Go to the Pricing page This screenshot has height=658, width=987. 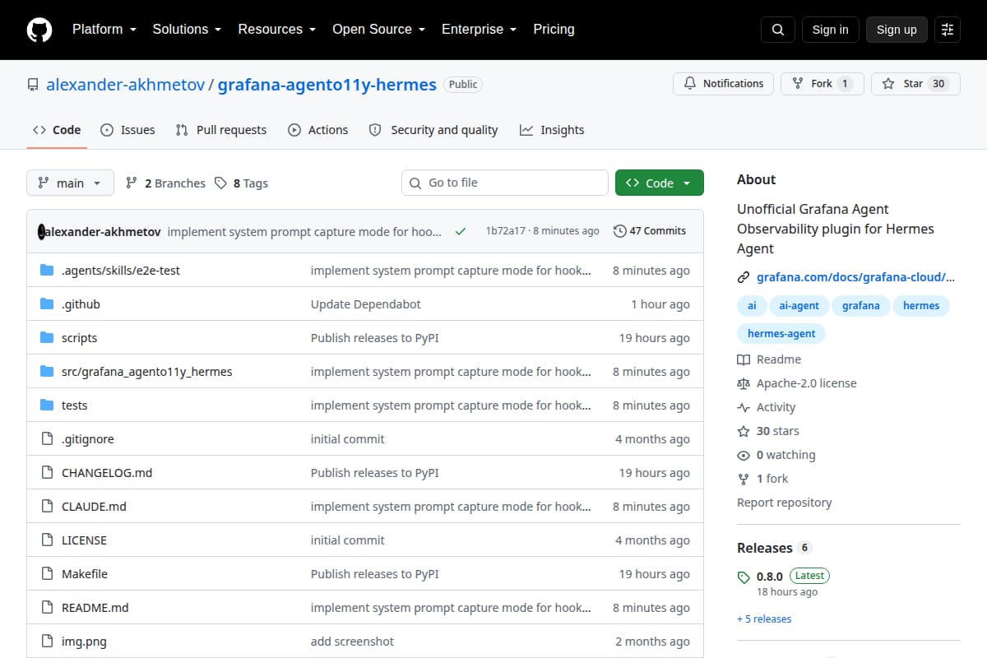[554, 30]
